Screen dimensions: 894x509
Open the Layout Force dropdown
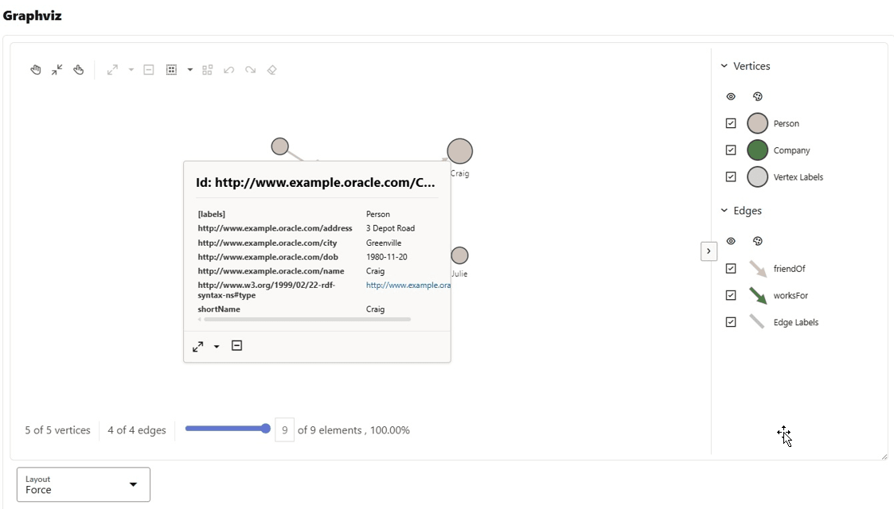click(84, 484)
